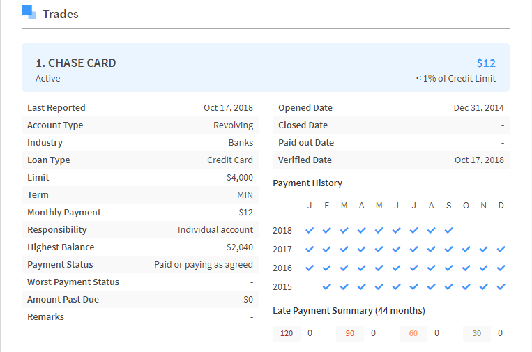Viewport: 532px width, 352px height.
Task: Click the 2017 March payment checkmark
Action: coord(344,250)
